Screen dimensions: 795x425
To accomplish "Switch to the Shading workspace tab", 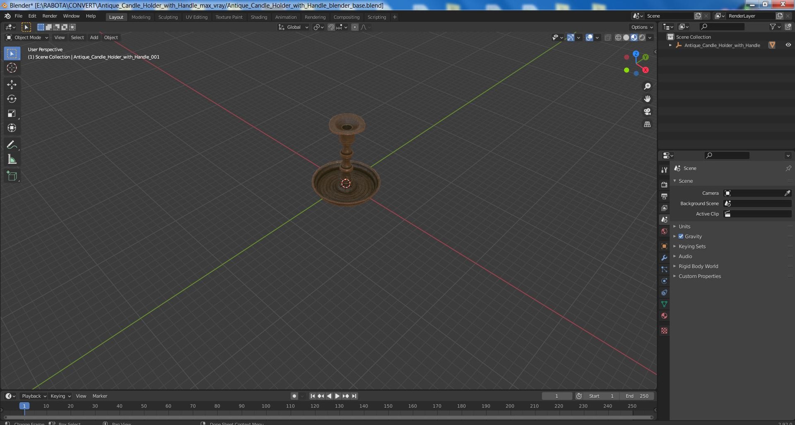I will click(259, 17).
